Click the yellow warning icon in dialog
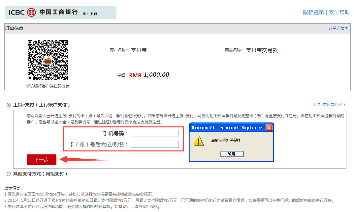This screenshot has width=354, height=212. (x=198, y=141)
